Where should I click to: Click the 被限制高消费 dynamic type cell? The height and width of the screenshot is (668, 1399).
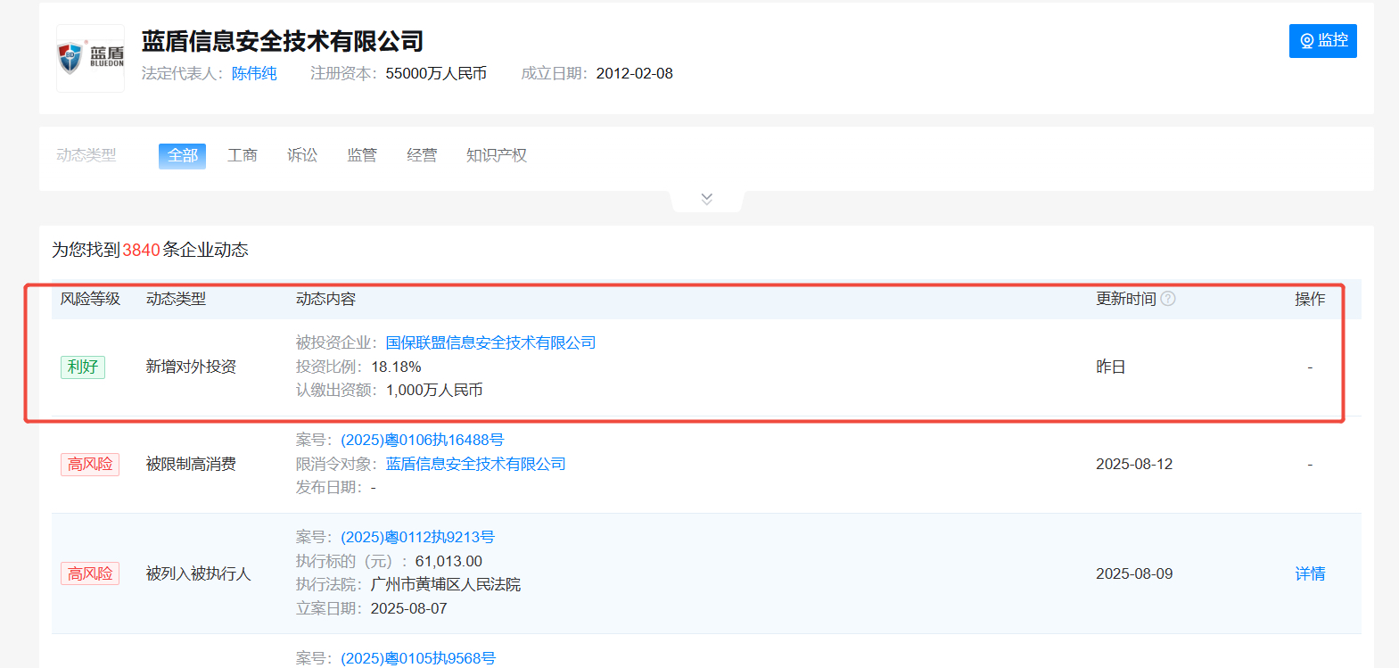coord(191,464)
